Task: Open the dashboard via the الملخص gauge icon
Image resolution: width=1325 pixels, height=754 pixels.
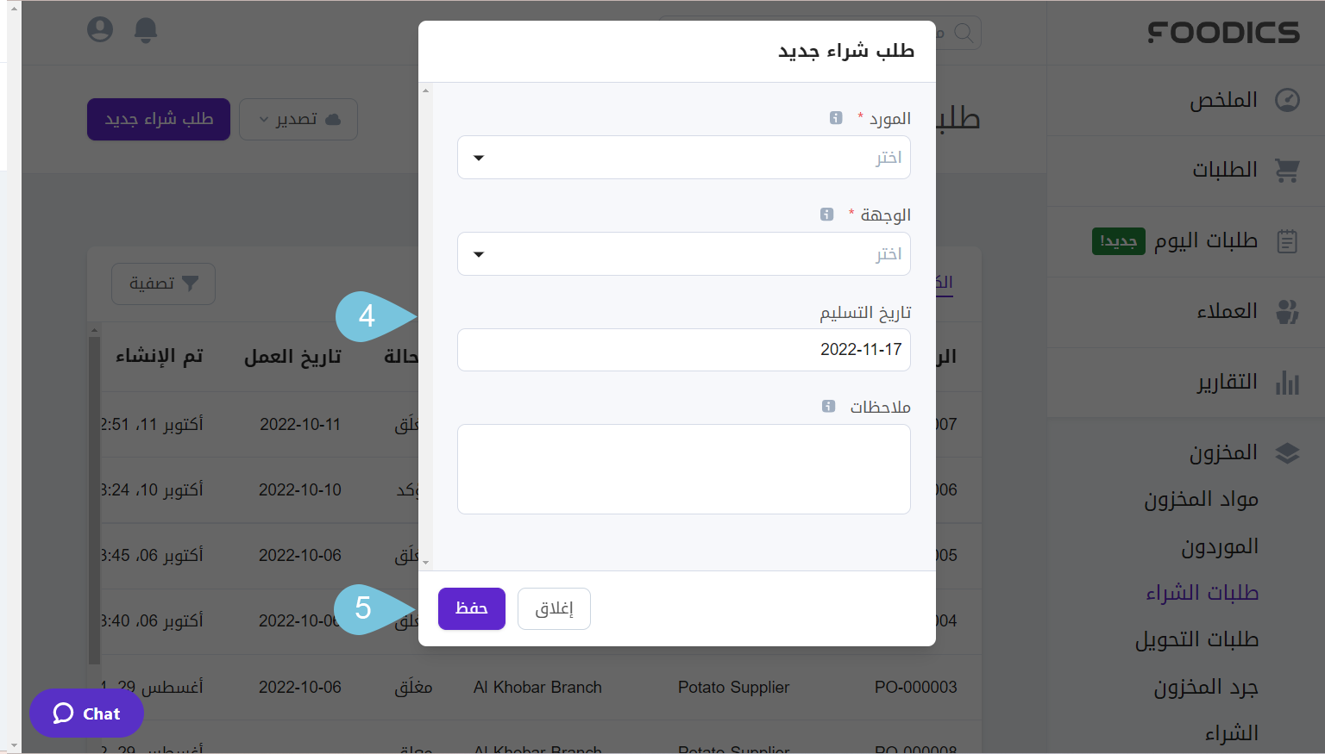Action: (1287, 100)
